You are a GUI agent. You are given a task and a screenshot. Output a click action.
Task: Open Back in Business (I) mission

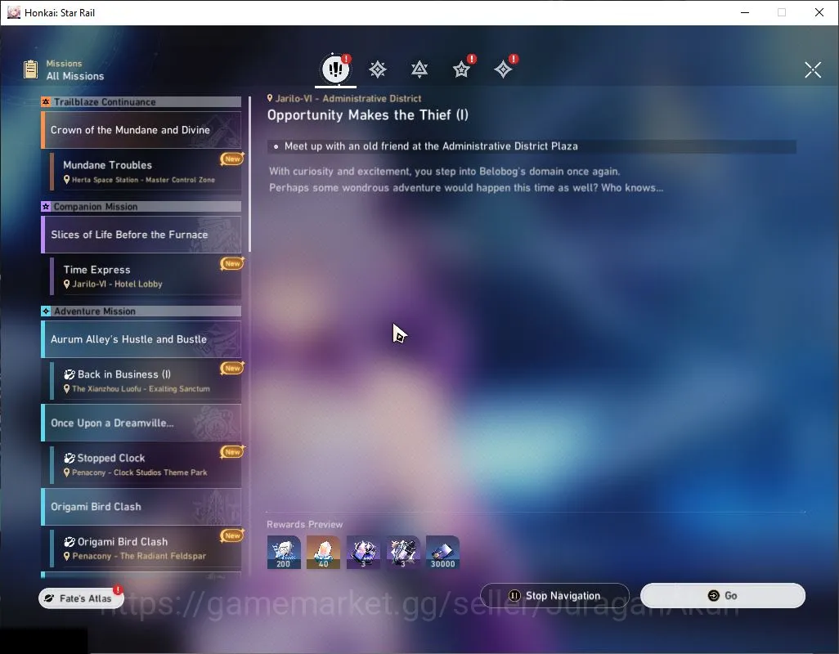pyautogui.click(x=146, y=381)
